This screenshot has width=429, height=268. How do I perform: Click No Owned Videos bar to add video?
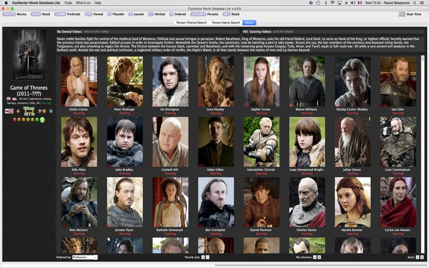point(148,32)
